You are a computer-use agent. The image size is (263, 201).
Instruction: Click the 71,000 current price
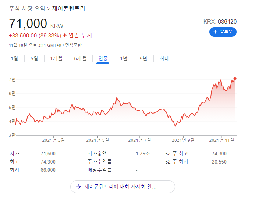click(28, 24)
